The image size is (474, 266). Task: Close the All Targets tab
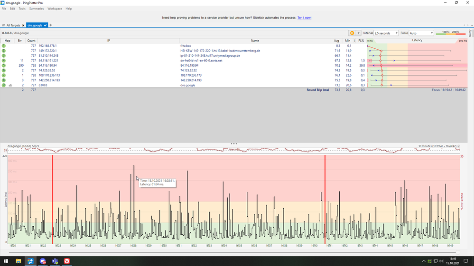point(23,25)
